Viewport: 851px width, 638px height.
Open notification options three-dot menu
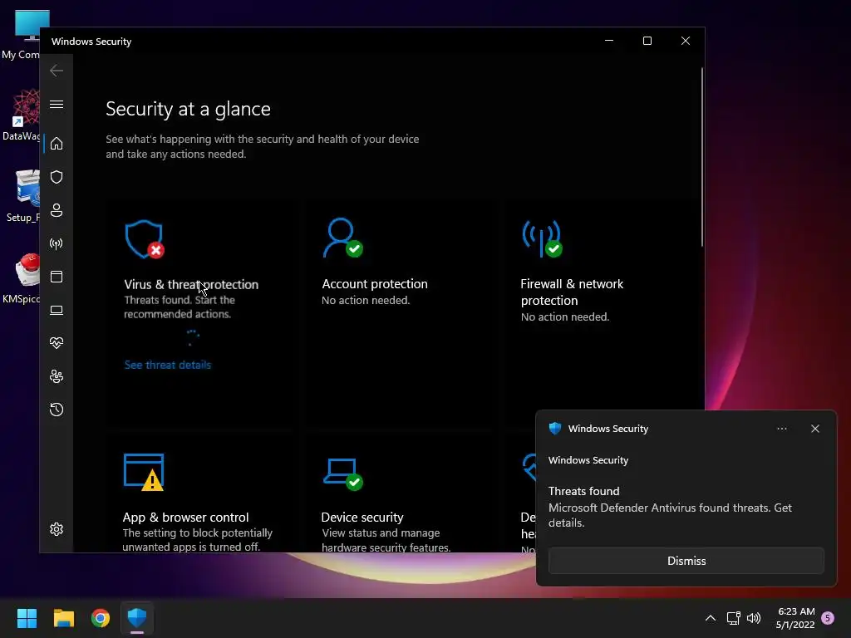point(781,429)
